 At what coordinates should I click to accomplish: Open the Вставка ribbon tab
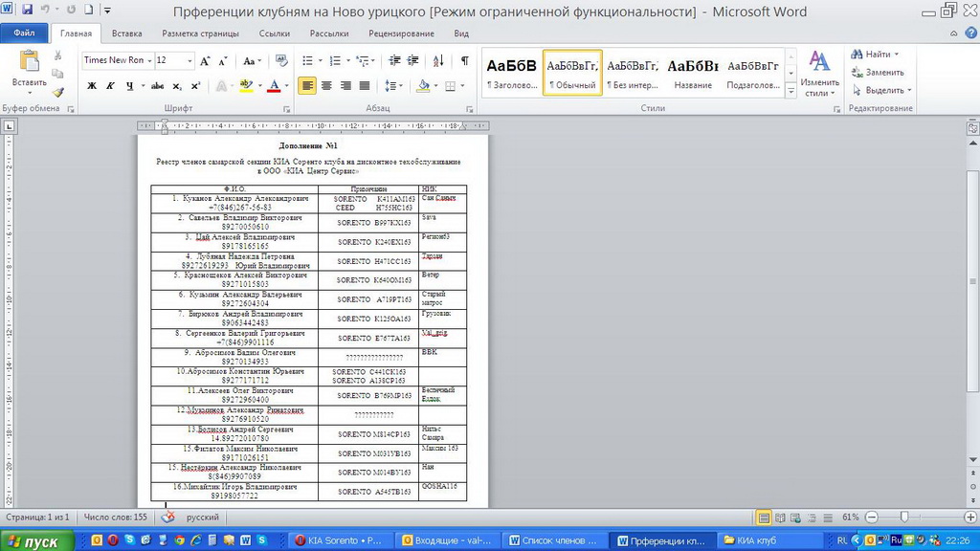coord(126,33)
